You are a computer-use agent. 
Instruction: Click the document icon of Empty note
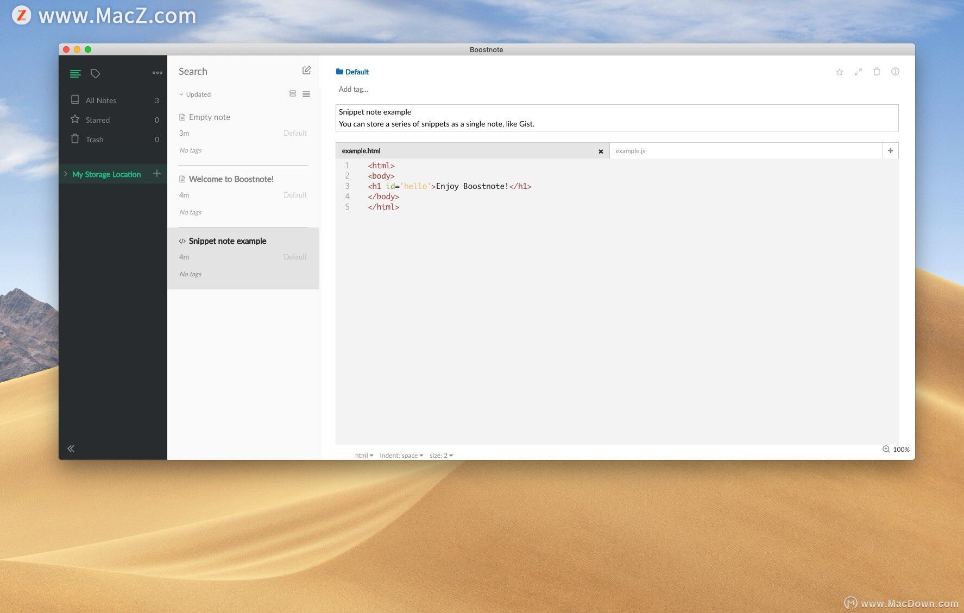(x=182, y=117)
